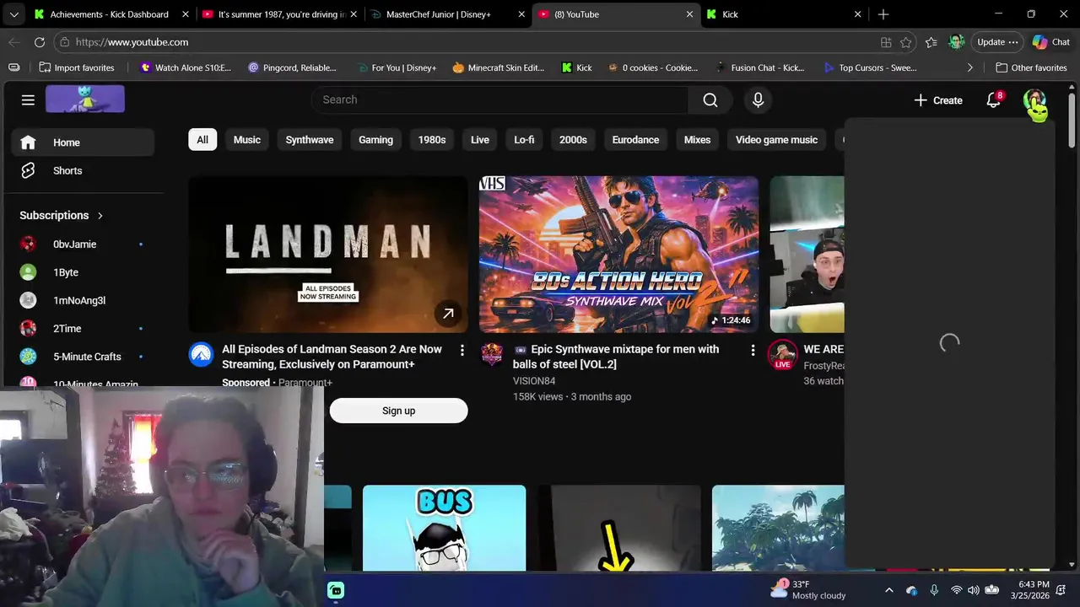The image size is (1080, 607).
Task: Open Copilot Chat in browser
Action: (1051, 42)
